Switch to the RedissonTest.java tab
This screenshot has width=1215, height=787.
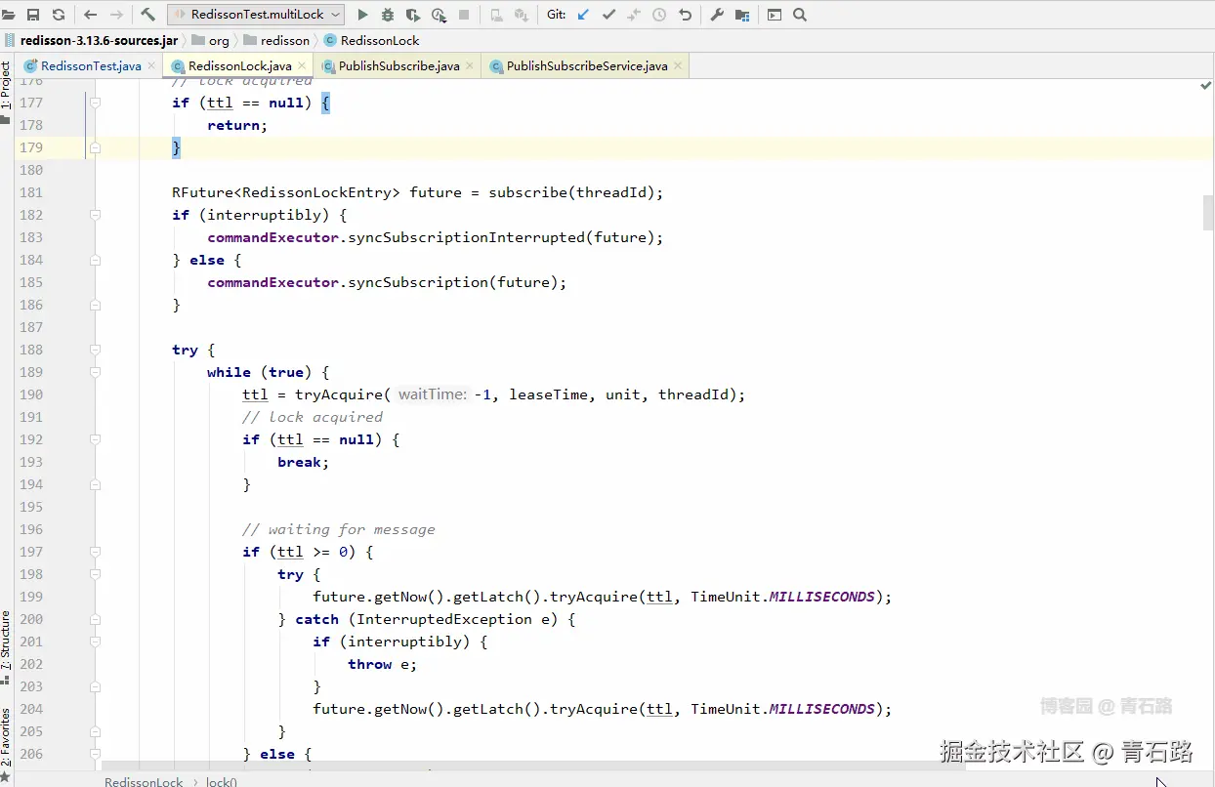[90, 66]
